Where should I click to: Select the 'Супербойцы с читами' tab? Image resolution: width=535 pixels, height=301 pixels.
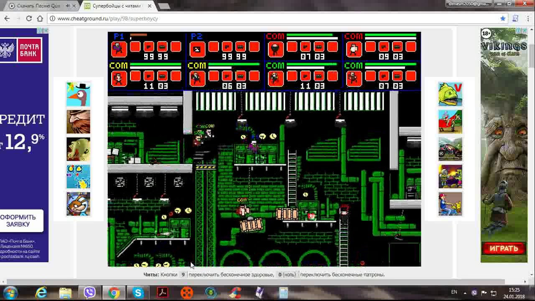[117, 6]
